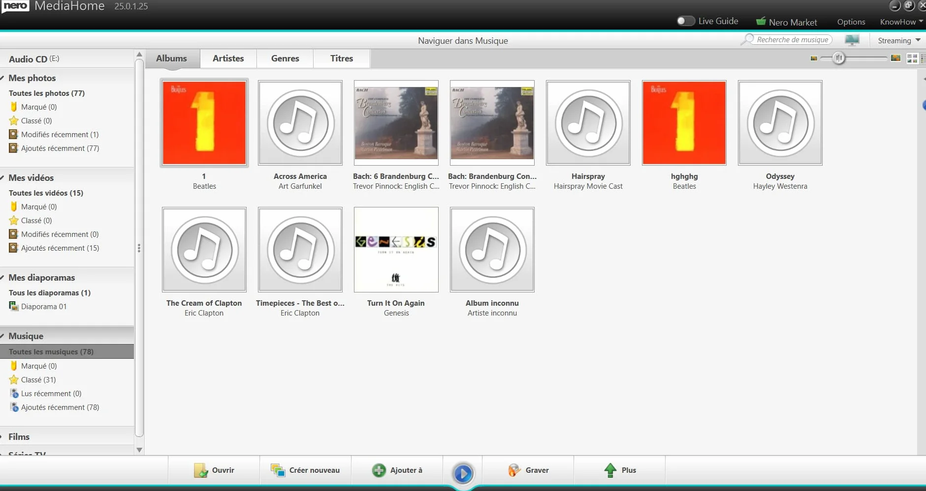Click in the Recherche de musique search field
This screenshot has width=926, height=491.
(792, 40)
